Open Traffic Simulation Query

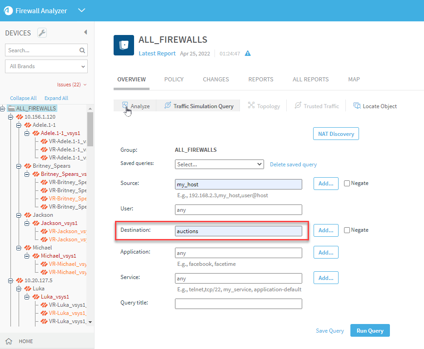[x=199, y=106]
